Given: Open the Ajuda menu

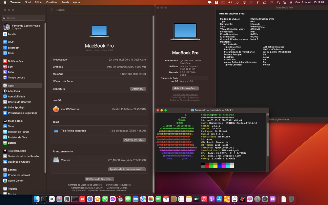Looking at the screenshot, I should (x=76, y=2).
